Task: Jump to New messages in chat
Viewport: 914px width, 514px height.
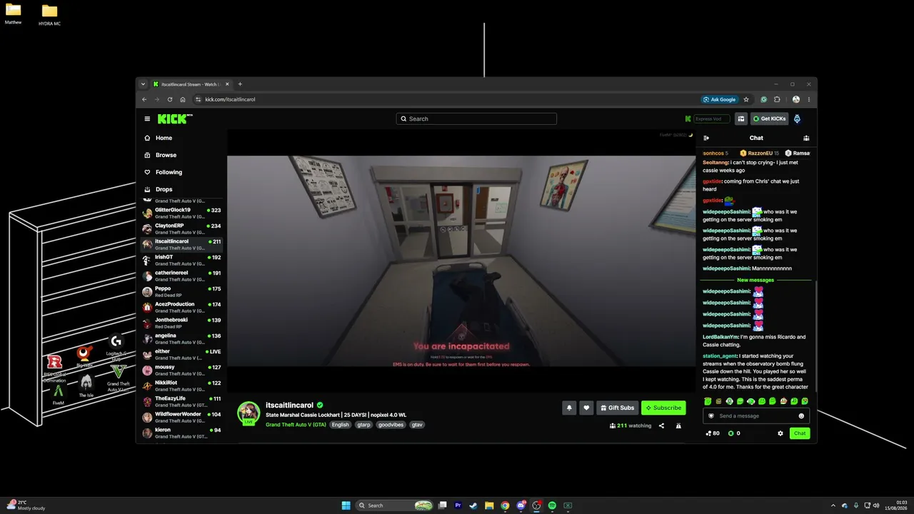Action: click(755, 280)
